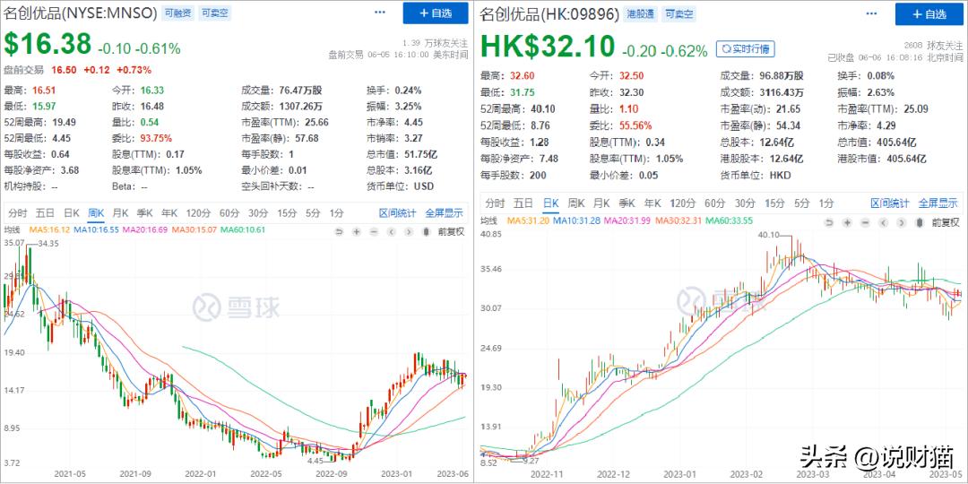This screenshot has height=484, width=968.
Task: Switch MNSO chart to 五日 tab
Action: (45, 213)
